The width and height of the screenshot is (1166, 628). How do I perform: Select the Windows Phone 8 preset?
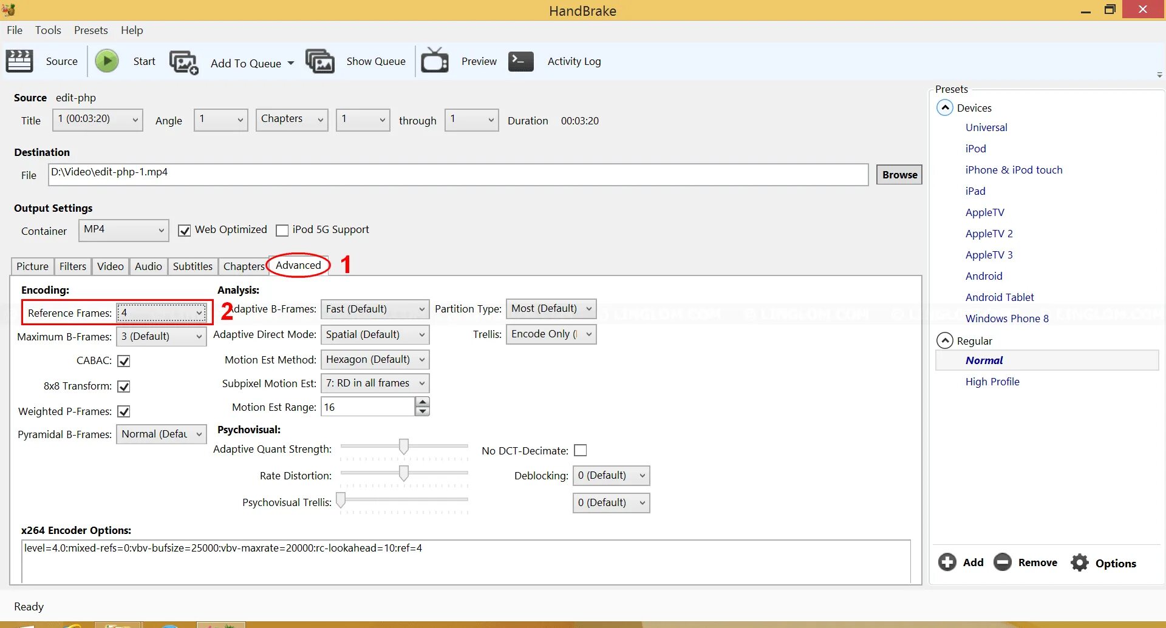[1007, 319]
